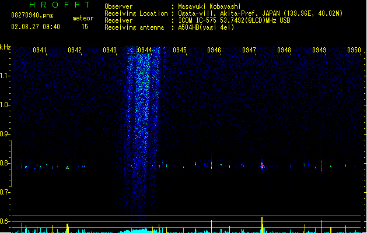Click the timestamp 02.08.27 09:40
367x233 pixels.
click(x=36, y=27)
